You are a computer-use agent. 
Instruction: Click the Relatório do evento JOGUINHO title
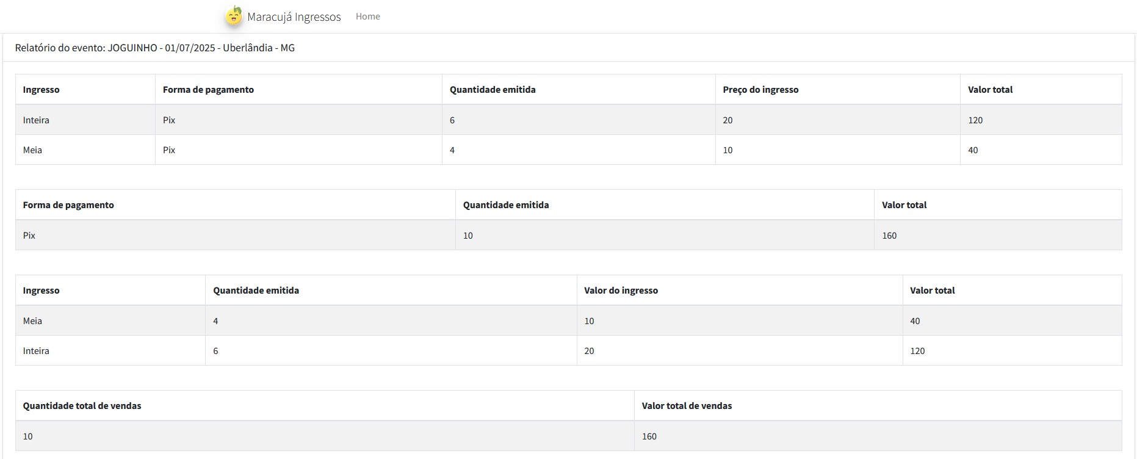pyautogui.click(x=155, y=48)
